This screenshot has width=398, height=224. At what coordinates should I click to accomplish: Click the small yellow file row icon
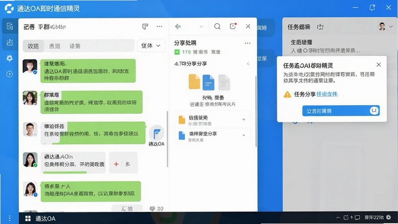[x=182, y=120]
